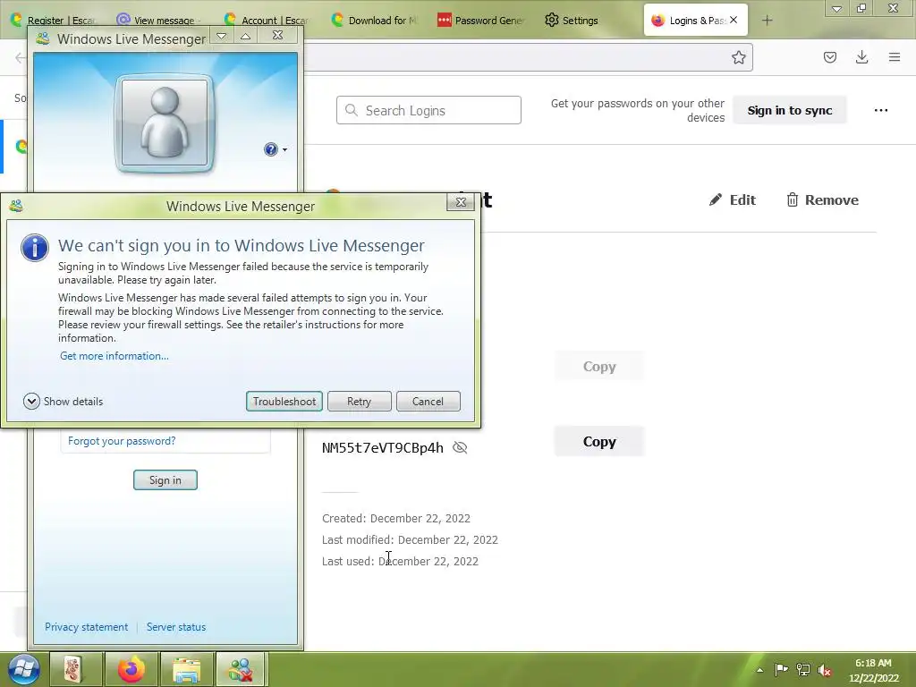
Task: Click the Messenger user avatar picture
Action: click(x=165, y=123)
